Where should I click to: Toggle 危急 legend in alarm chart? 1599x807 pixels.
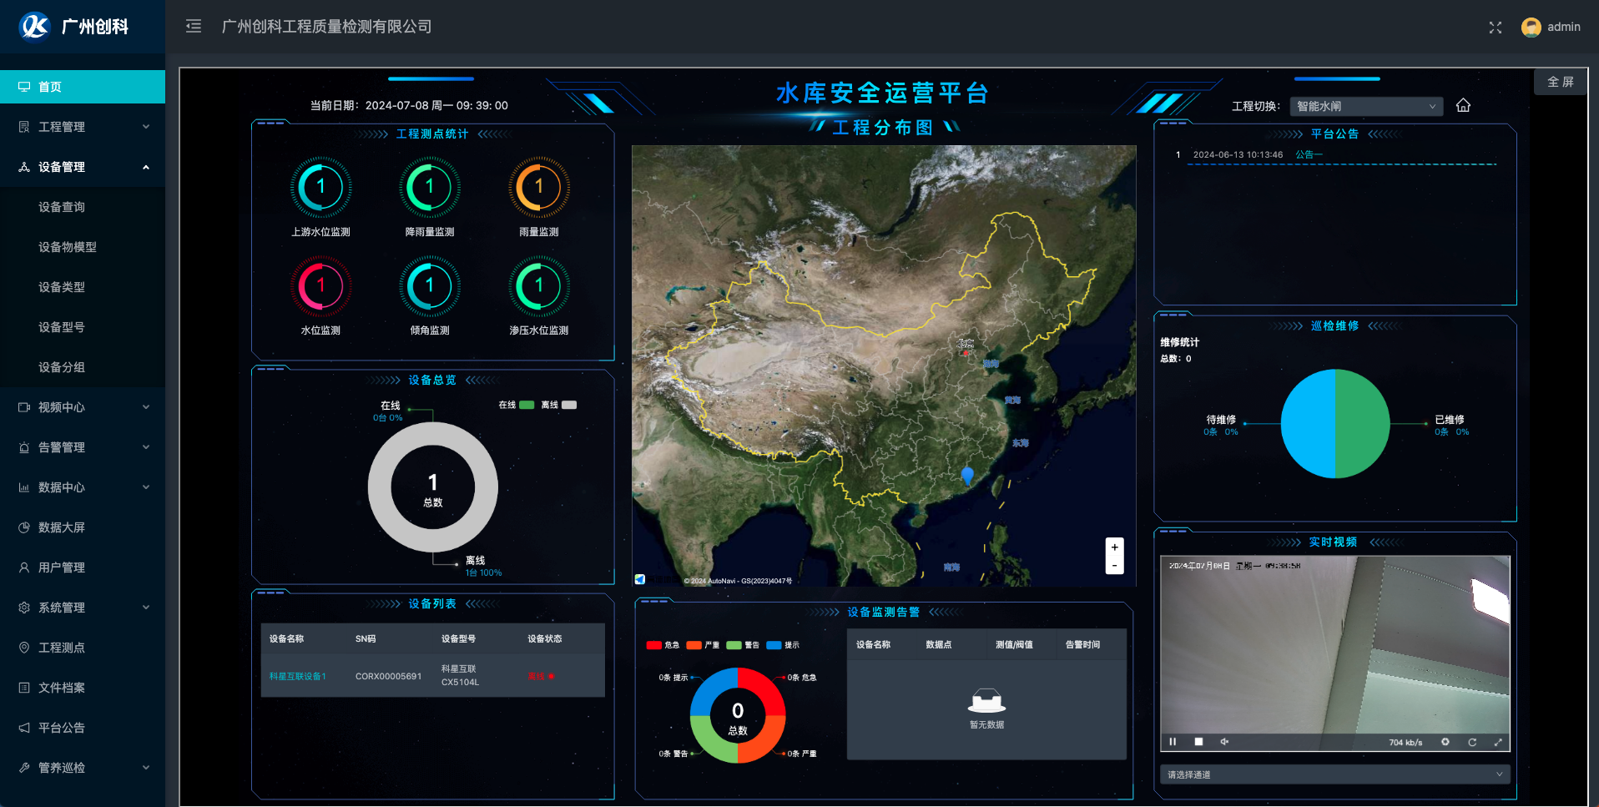663,645
